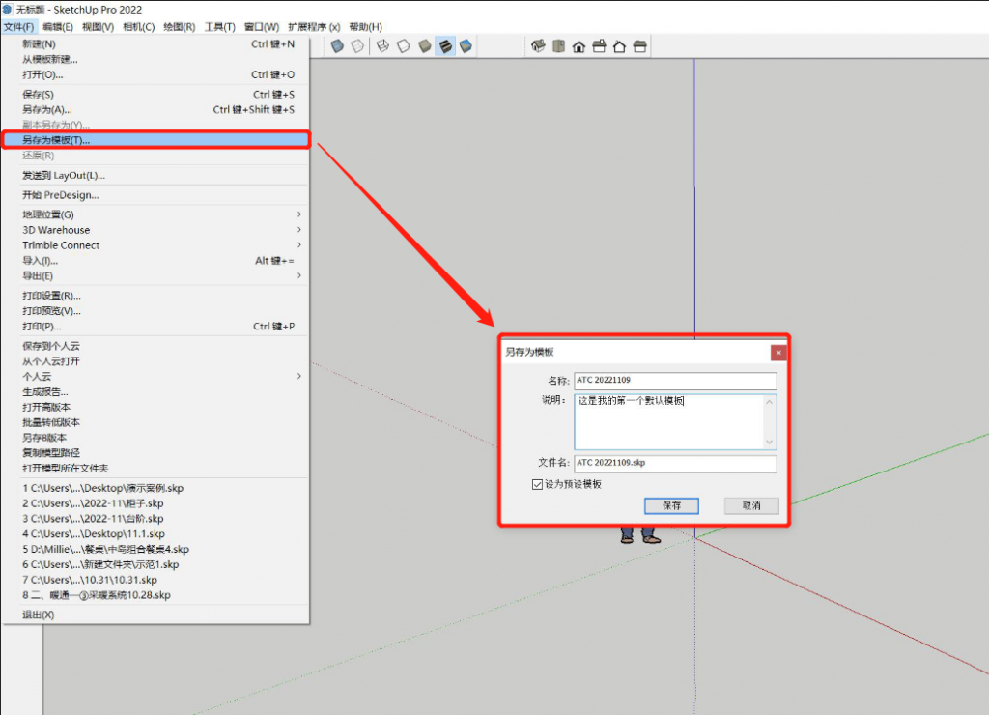Open the 绘图(R) menu
The image size is (989, 715).
pyautogui.click(x=179, y=26)
